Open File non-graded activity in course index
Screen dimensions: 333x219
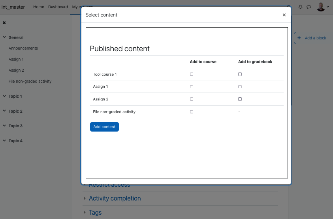(x=30, y=81)
